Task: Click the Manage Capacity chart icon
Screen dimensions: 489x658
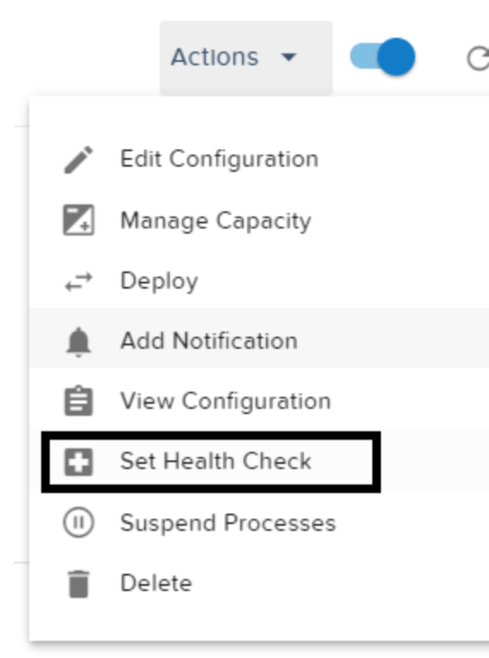Action: pos(78,220)
